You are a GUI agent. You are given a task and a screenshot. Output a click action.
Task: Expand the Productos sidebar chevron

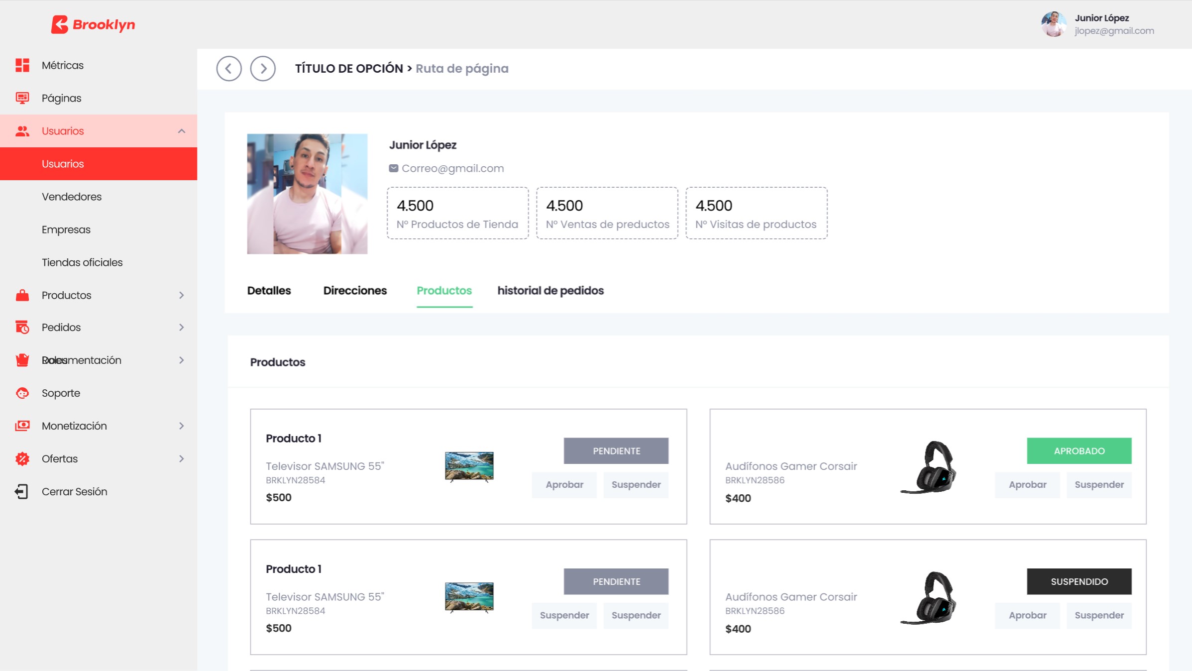point(182,295)
